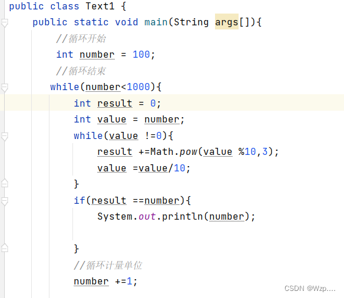This screenshot has height=298, width=344.
Task: Click number in 'number +=1' statement
Action: coord(91,282)
